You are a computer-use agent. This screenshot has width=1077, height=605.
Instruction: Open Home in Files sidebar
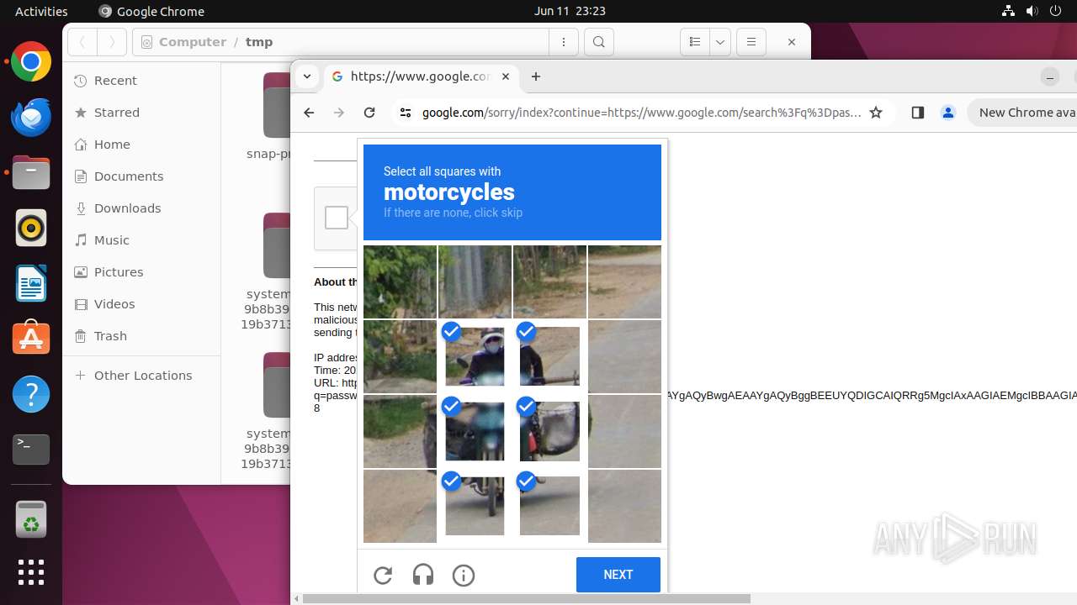point(141,145)
